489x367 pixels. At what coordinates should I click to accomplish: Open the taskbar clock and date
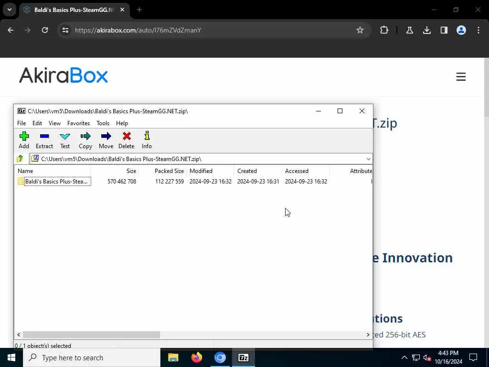coord(448,357)
